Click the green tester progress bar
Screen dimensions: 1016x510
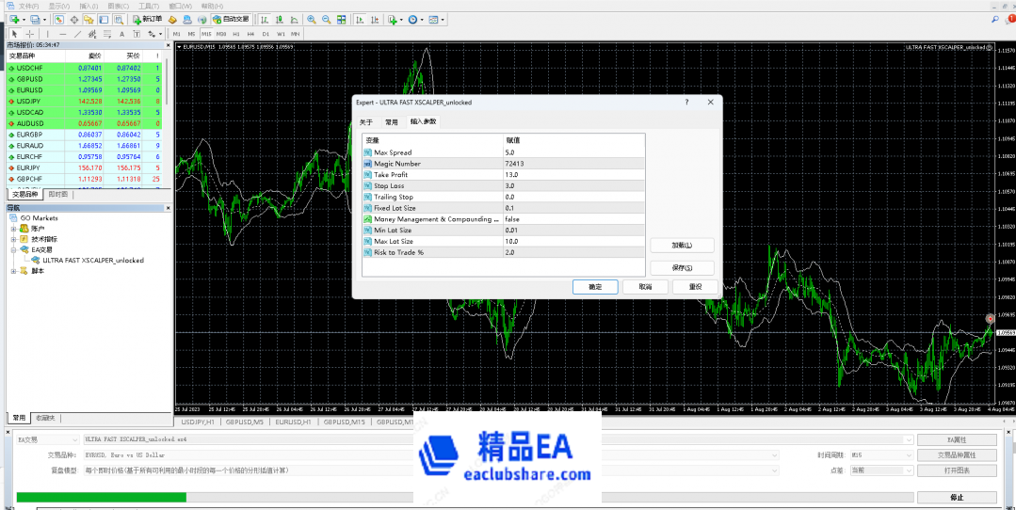pyautogui.click(x=101, y=497)
